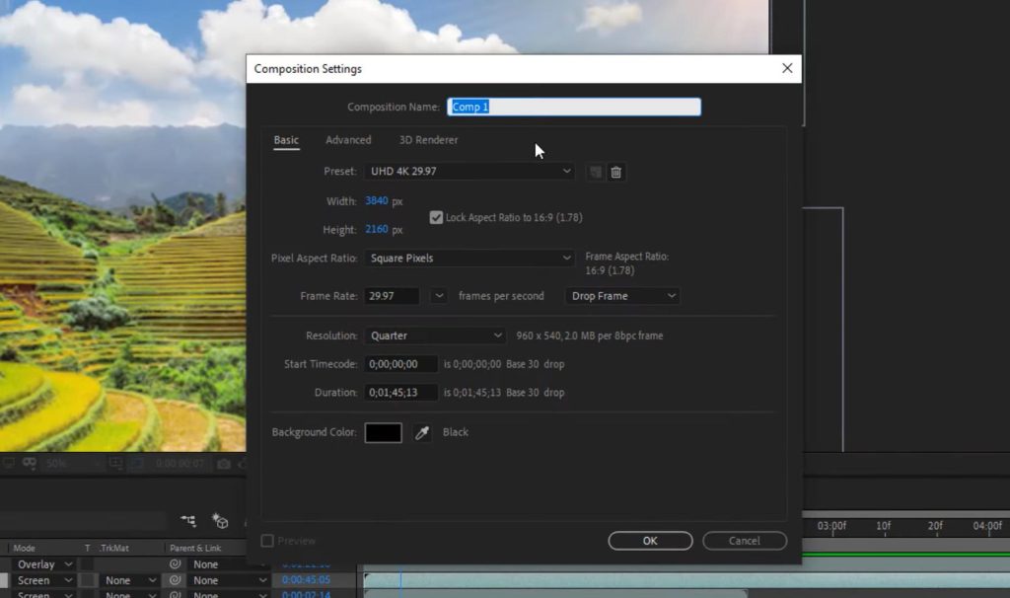This screenshot has width=1010, height=598.
Task: Open the Resolution dropdown set to Quarter
Action: click(x=434, y=336)
